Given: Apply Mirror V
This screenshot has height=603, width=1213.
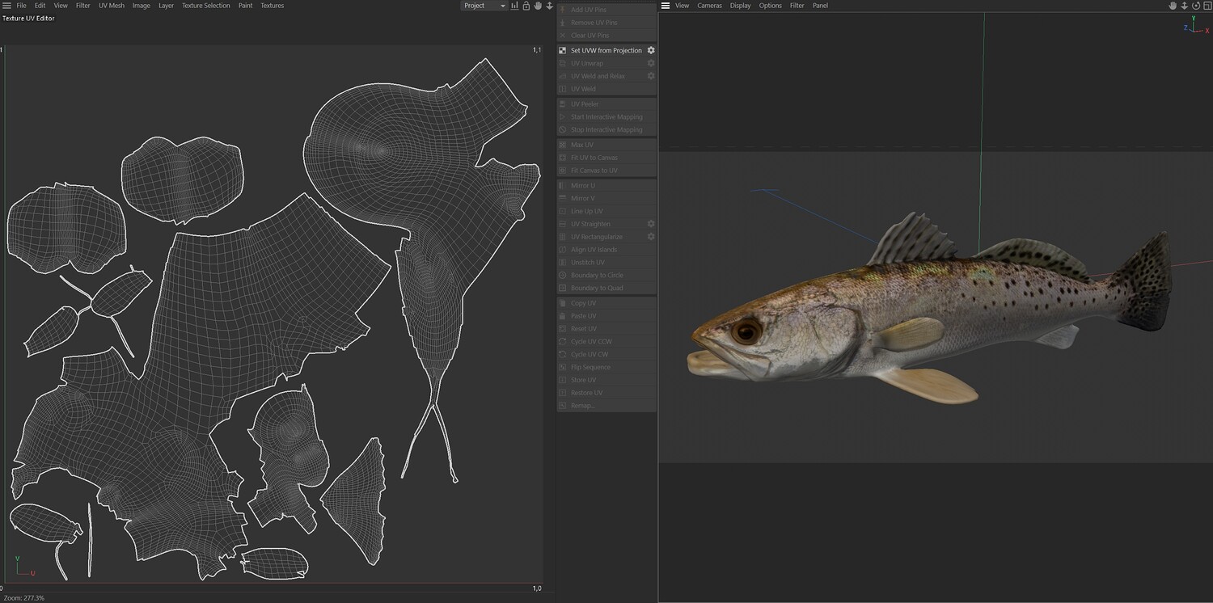Looking at the screenshot, I should click(x=606, y=198).
